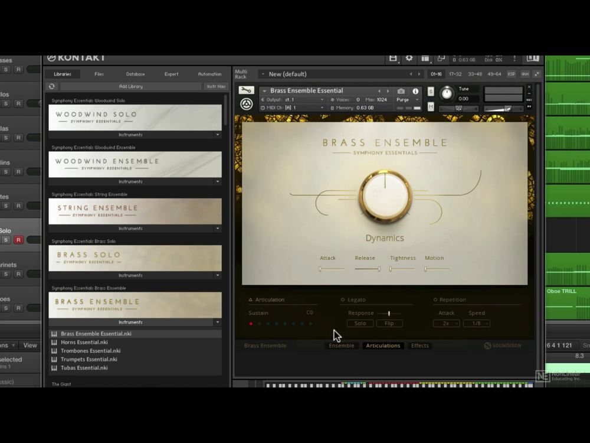Screen dimensions: 590x443
Task: Select the red Sustain articulation dot
Action: [x=251, y=324]
